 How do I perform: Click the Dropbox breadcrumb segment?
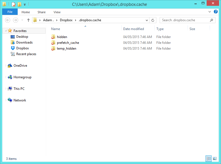pos(66,20)
